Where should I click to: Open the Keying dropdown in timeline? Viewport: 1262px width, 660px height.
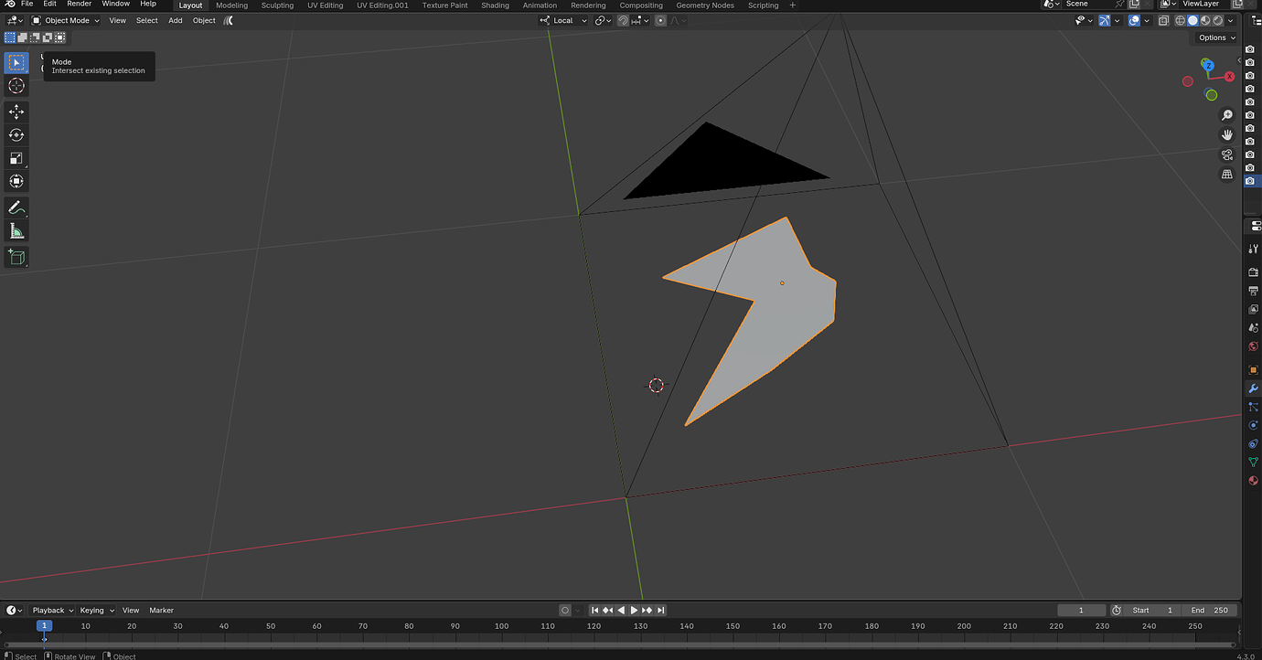(x=96, y=610)
